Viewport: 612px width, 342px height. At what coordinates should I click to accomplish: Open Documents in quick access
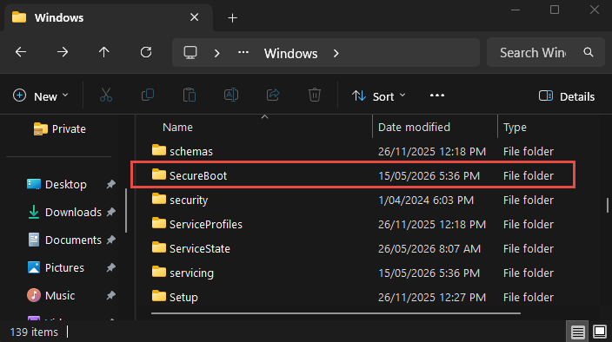[x=65, y=240]
